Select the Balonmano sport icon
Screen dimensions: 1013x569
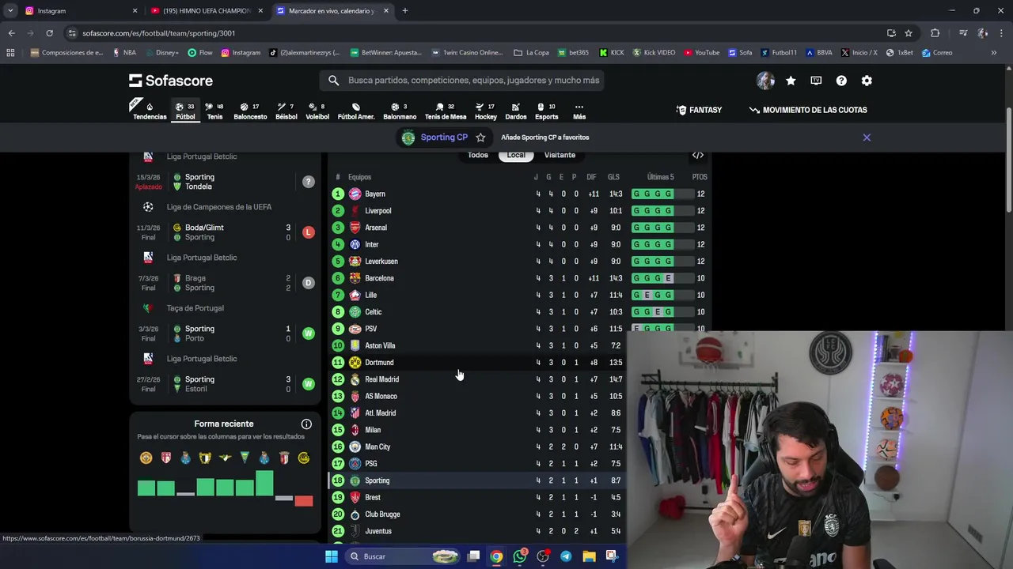[x=400, y=111]
